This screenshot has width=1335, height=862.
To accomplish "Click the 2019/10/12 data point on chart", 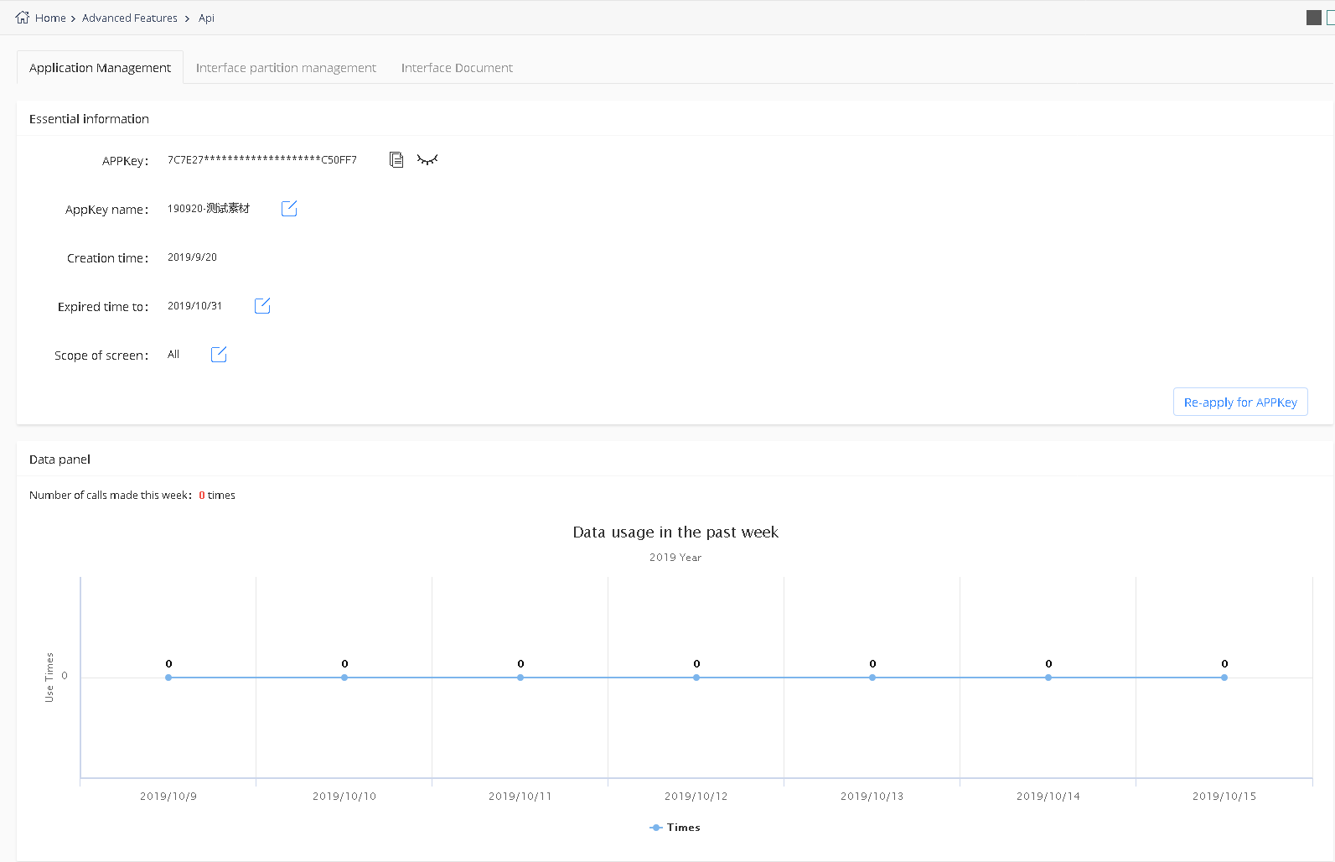I will (696, 678).
